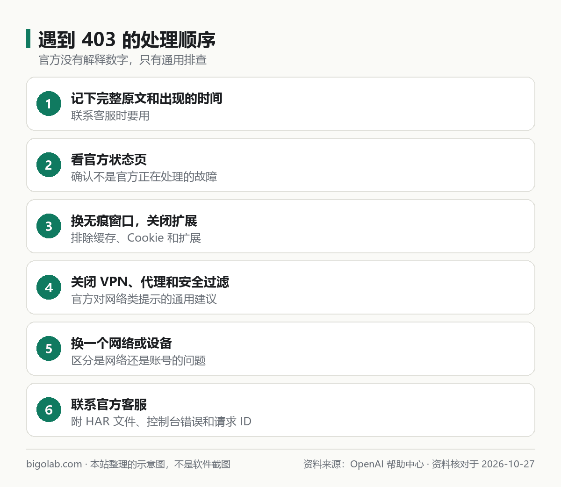Click the subtitle 官方没有解释数字，只有通用排查
This screenshot has width=561, height=487.
click(x=122, y=60)
